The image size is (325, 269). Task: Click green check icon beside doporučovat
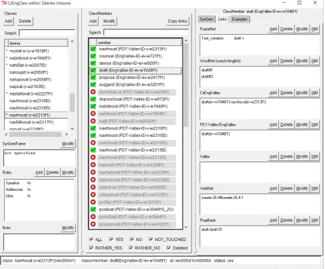pyautogui.click(x=93, y=99)
